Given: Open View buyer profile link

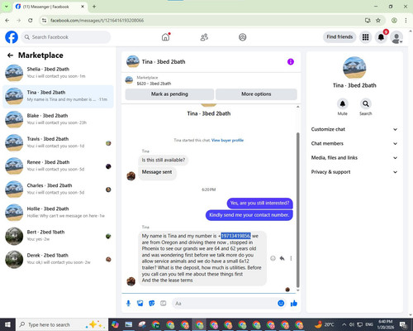Looking at the screenshot, I should click(227, 140).
